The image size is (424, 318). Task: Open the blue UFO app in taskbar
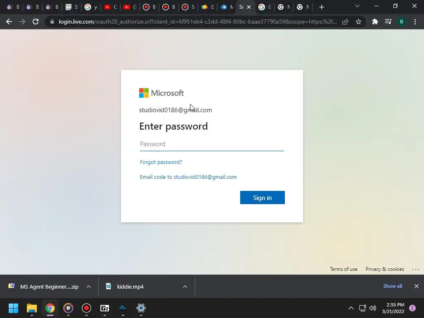[x=123, y=308]
